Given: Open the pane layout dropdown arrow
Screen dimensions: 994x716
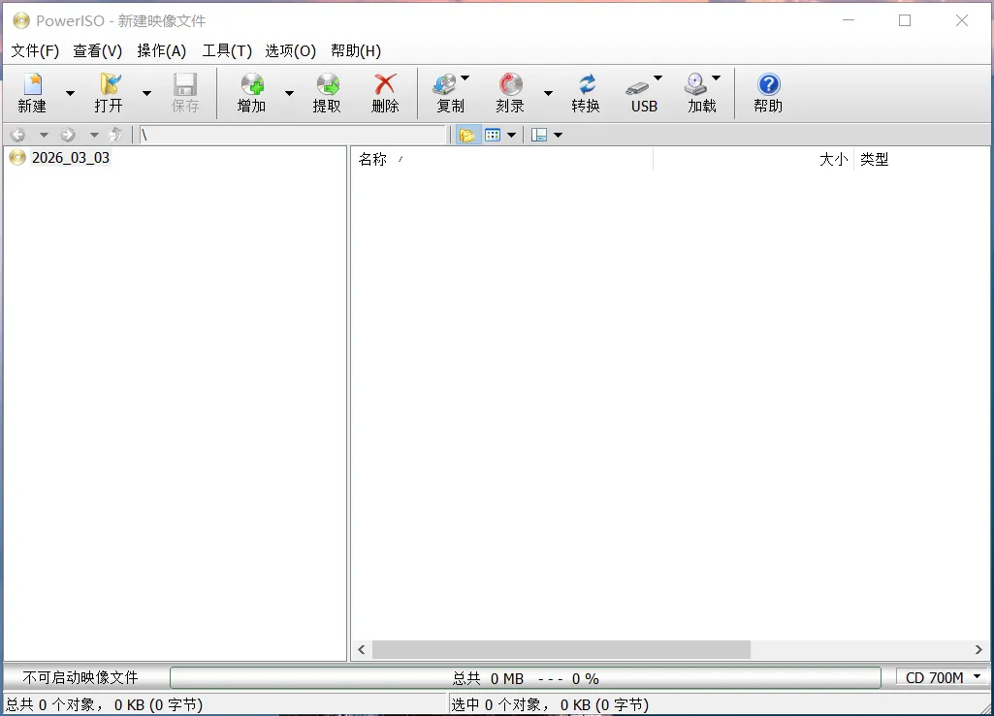Looking at the screenshot, I should click(558, 135).
